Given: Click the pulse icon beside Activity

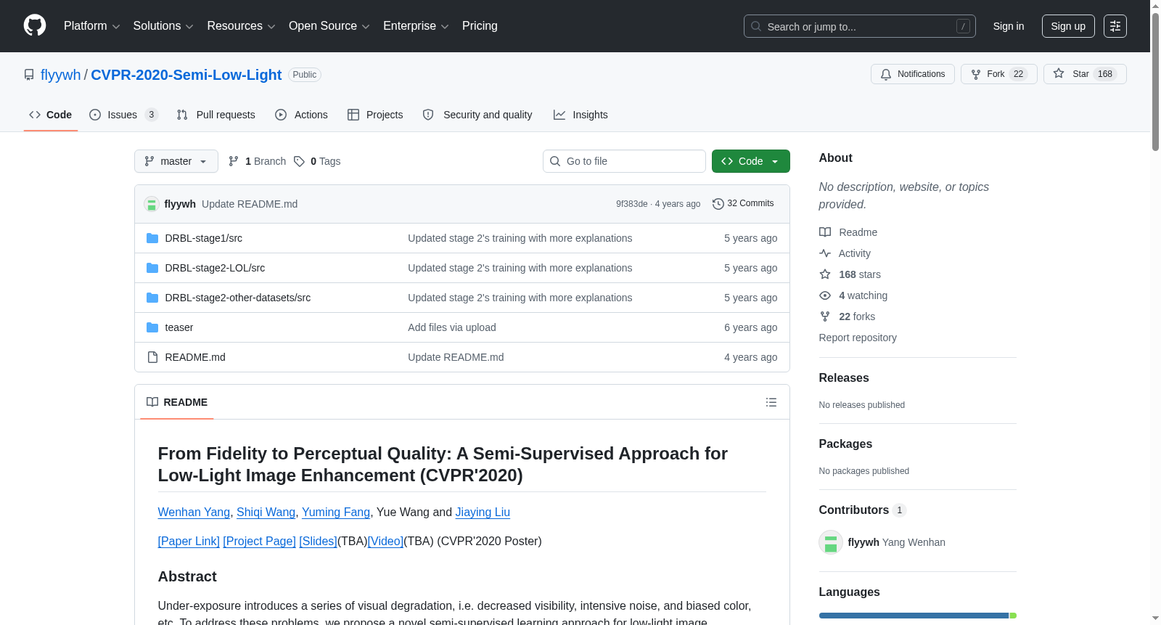Looking at the screenshot, I should point(825,253).
